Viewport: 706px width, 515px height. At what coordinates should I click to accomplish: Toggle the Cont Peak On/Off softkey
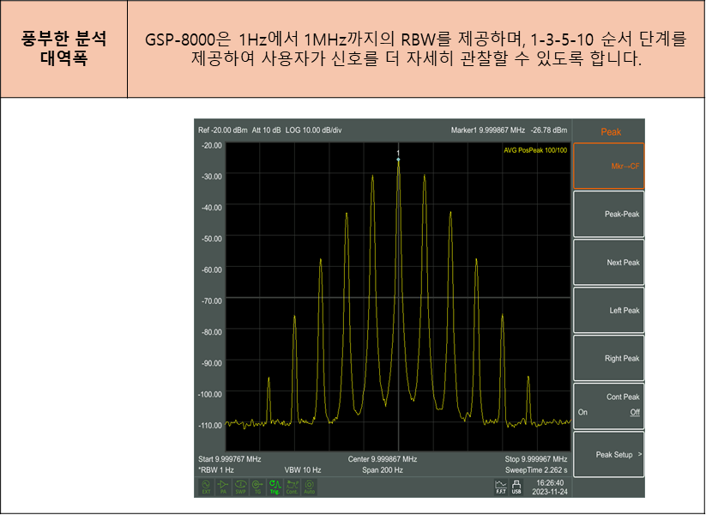point(609,406)
